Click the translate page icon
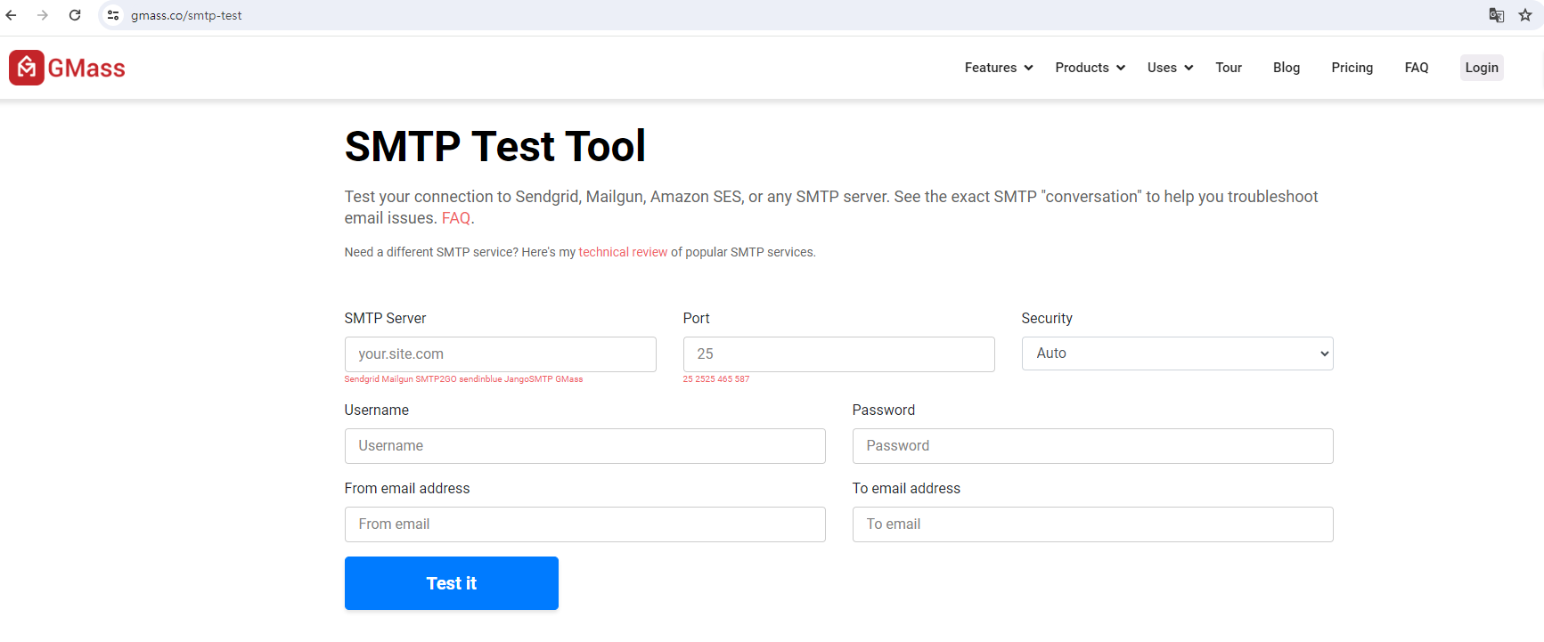1544x642 pixels. 1497,15
